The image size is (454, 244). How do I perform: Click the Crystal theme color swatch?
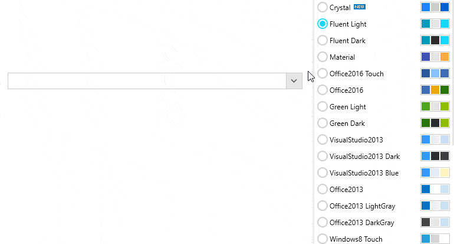coord(435,7)
